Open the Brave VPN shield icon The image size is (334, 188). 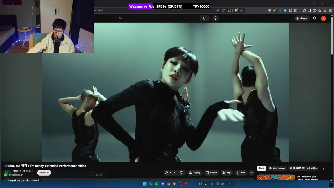point(325,10)
